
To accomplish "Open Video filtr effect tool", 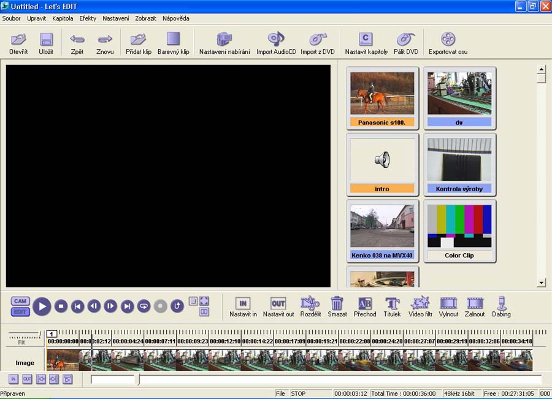I will point(420,303).
